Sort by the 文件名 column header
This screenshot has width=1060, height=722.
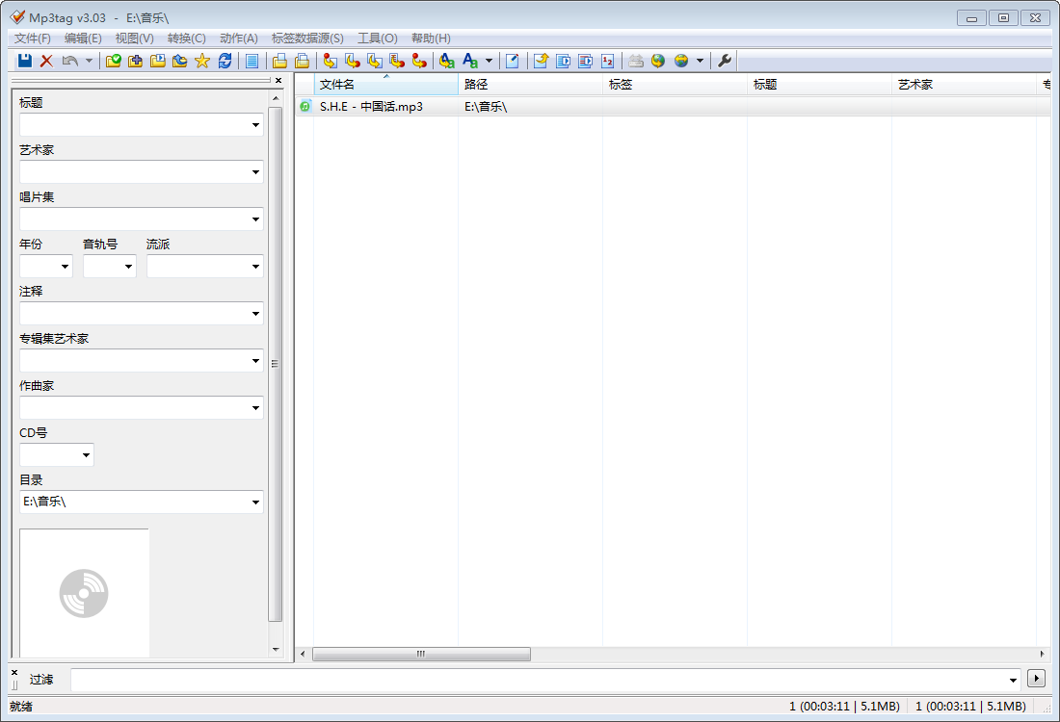(385, 85)
